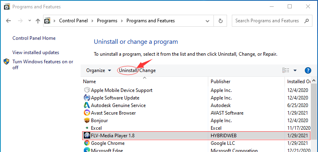Select the Bonjour entry
The width and height of the screenshot is (318, 152).
99,121
